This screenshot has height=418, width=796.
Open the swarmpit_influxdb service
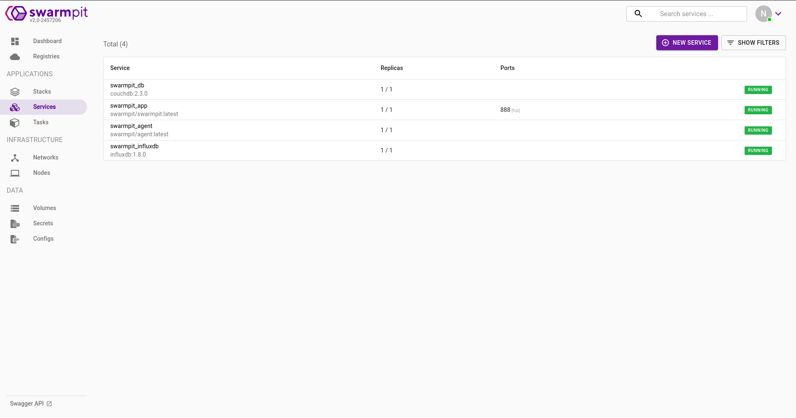444,150
